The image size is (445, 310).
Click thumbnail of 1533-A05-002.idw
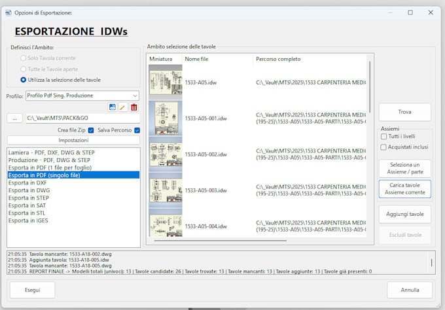tap(166, 154)
